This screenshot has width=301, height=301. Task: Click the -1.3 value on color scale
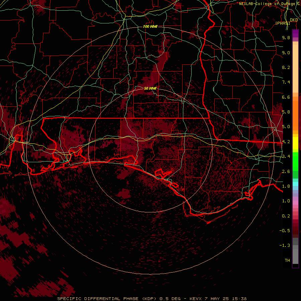pos(285,245)
